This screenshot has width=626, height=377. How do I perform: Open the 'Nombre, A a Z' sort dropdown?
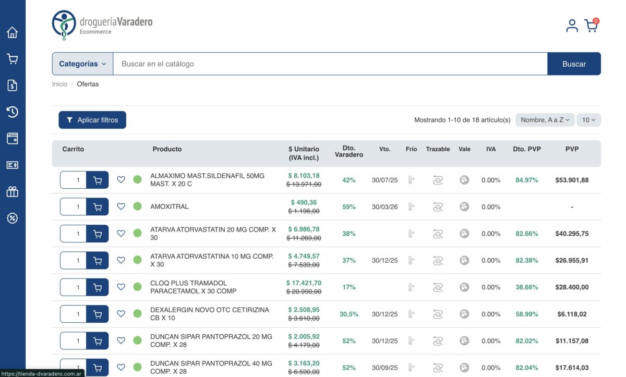545,120
